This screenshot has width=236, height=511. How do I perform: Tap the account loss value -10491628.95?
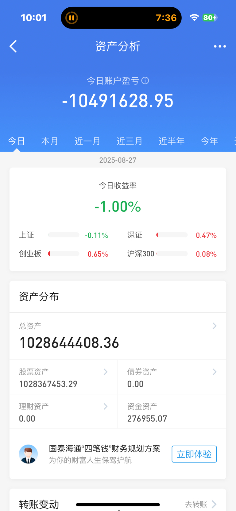(x=118, y=101)
